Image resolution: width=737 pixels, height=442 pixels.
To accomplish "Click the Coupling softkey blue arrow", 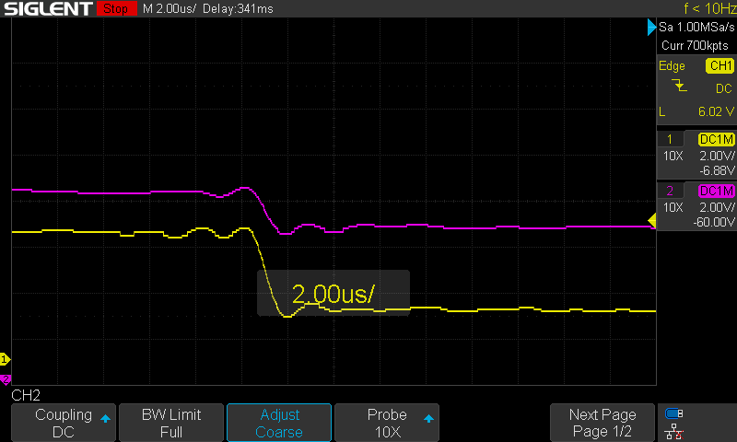I will pos(105,418).
